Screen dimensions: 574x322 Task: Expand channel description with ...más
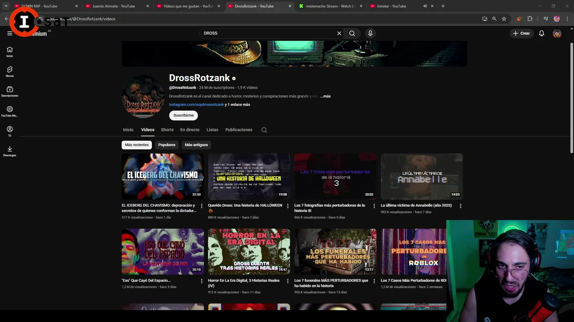pos(326,96)
